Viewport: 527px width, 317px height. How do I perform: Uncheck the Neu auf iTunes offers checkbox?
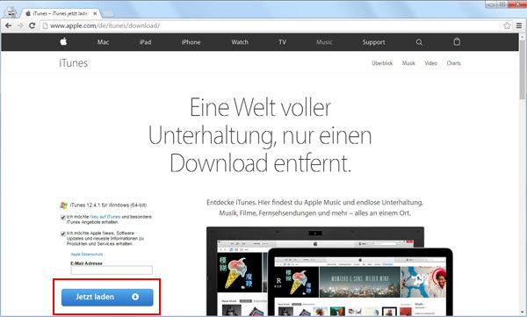tap(63, 217)
